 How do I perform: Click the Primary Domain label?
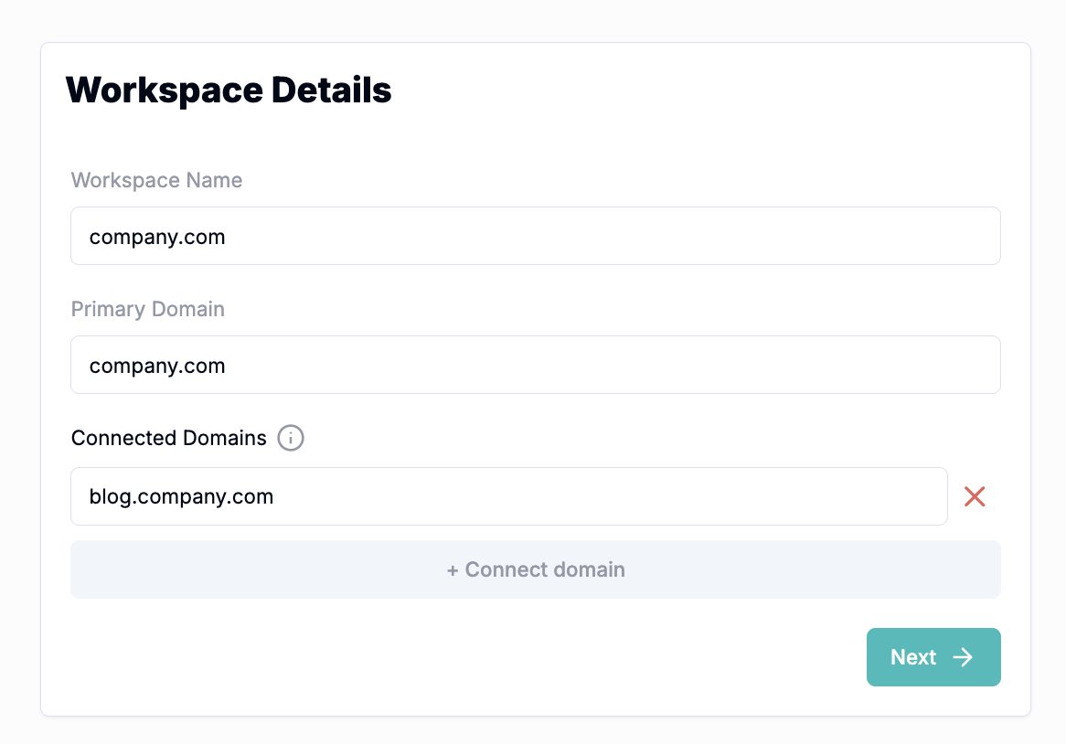(148, 309)
